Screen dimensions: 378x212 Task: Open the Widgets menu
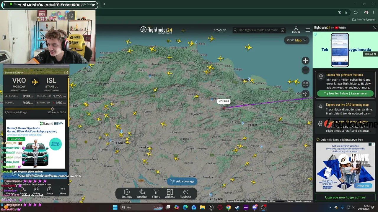click(x=170, y=194)
